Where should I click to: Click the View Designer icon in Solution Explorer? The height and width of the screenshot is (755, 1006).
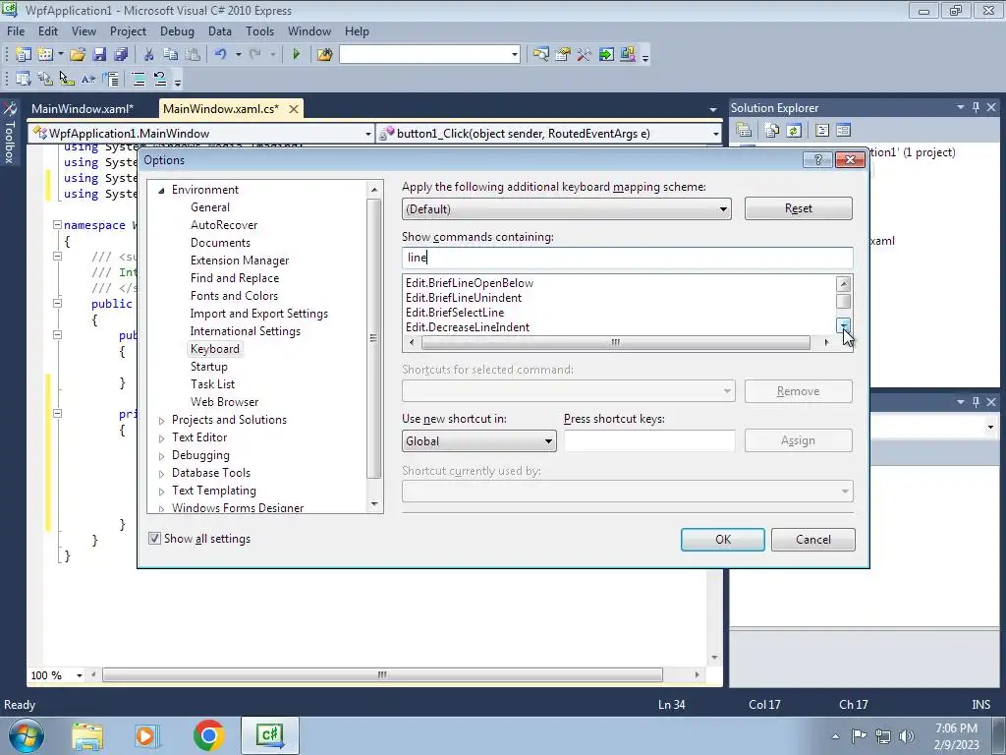pos(843,131)
